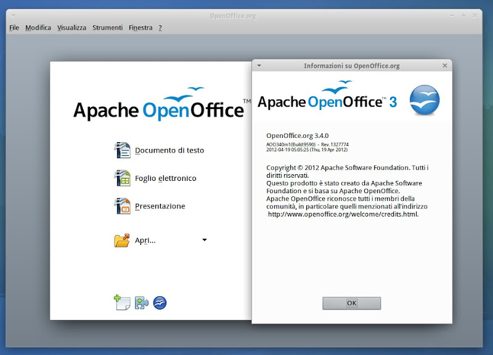Open the Visualizza menu
Viewport: 493px width, 355px height.
pyautogui.click(x=71, y=28)
